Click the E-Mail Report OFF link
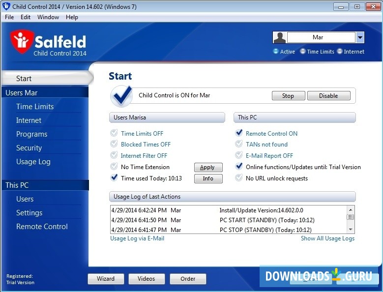Image resolution: width=383 pixels, height=292 pixels. [x=269, y=156]
